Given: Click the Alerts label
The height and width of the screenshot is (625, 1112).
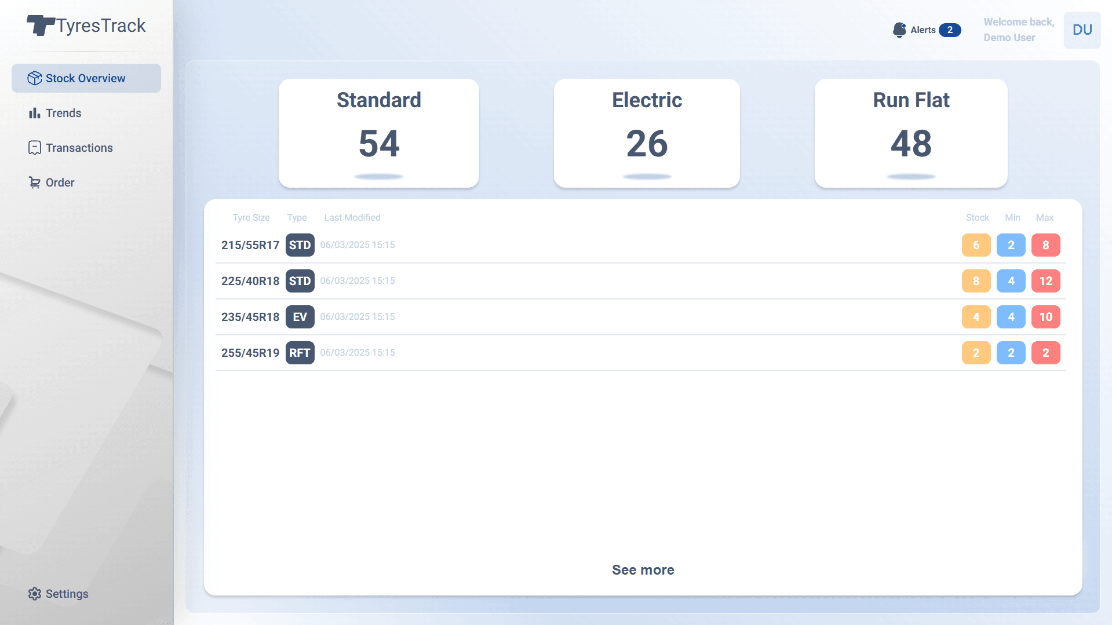Looking at the screenshot, I should pos(923,30).
